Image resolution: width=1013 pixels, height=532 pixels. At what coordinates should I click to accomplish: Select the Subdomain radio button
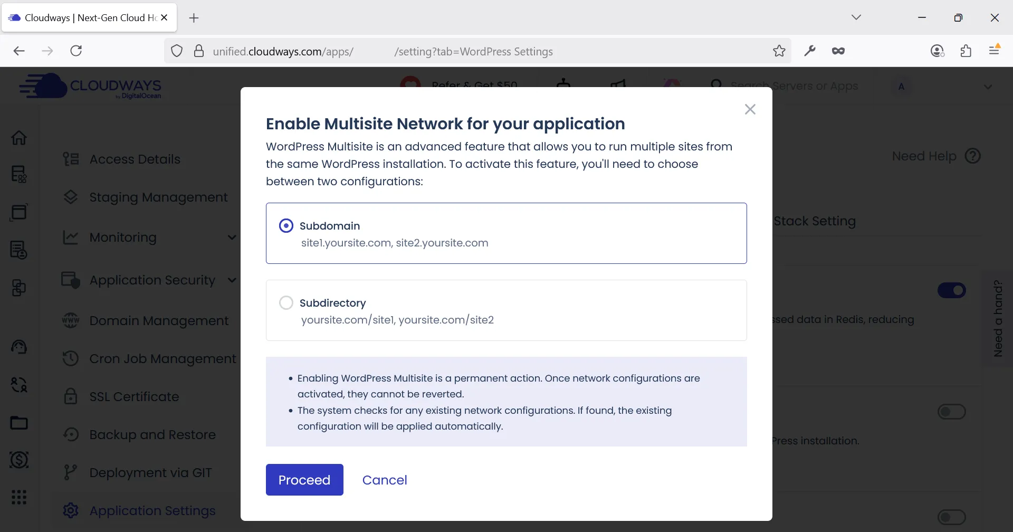286,225
